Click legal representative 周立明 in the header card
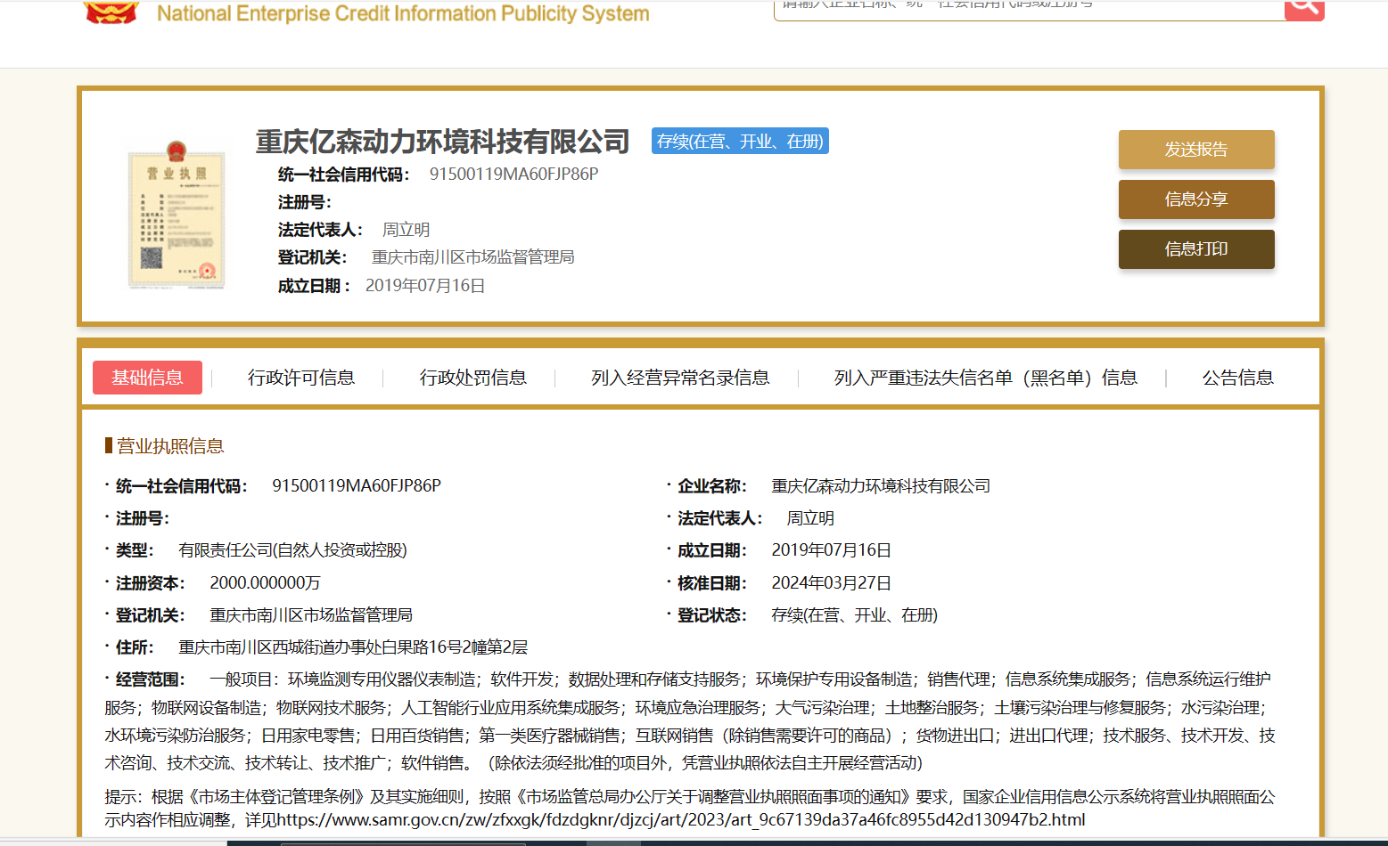Viewport: 1388px width, 846px height. point(406,230)
